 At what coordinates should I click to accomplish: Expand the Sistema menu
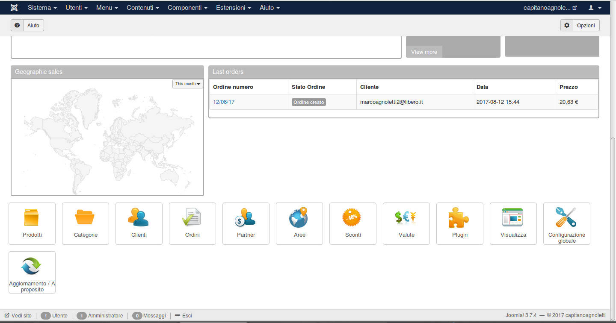[x=42, y=8]
